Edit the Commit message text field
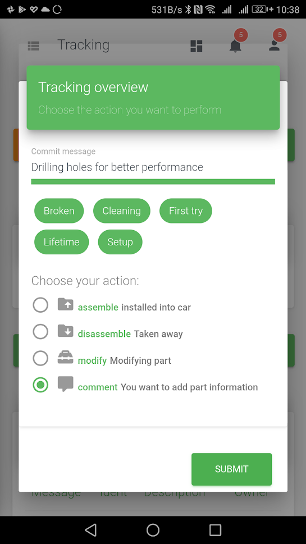 tap(153, 167)
